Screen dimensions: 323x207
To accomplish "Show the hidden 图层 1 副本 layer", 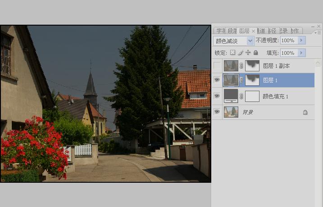I will pos(217,66).
